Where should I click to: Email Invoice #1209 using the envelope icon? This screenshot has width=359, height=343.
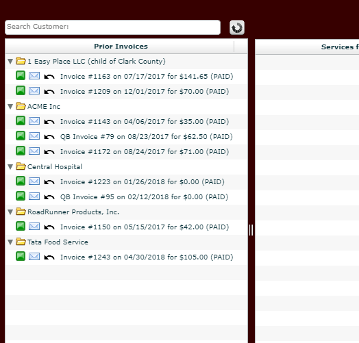34,91
